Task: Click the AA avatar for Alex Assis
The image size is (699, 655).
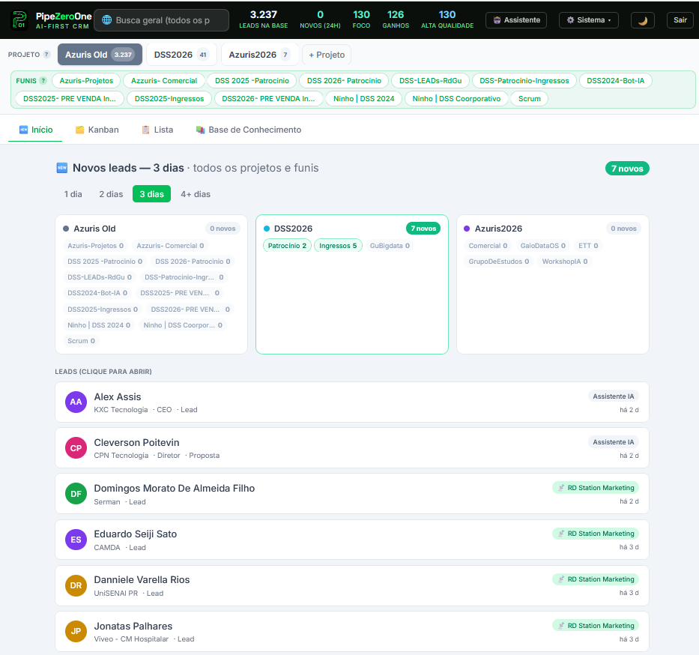Action: (x=76, y=402)
